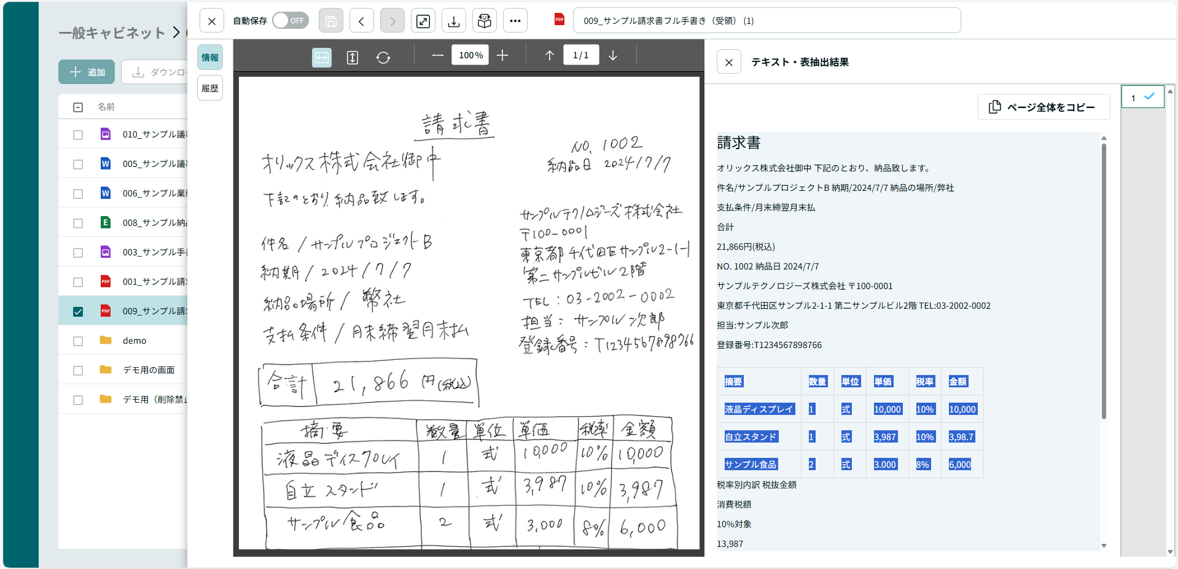Click the 100% zoom field
The height and width of the screenshot is (569, 1178).
pos(471,55)
